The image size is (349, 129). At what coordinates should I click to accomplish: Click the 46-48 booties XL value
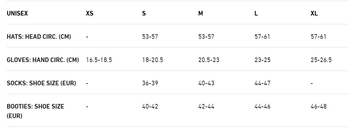coord(319,106)
